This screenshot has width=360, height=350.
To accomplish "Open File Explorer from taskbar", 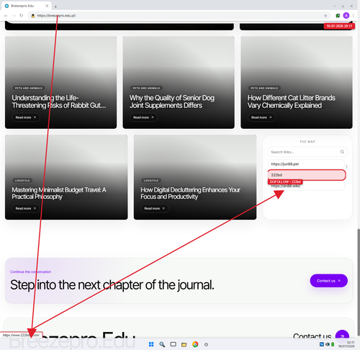I will coord(184,344).
